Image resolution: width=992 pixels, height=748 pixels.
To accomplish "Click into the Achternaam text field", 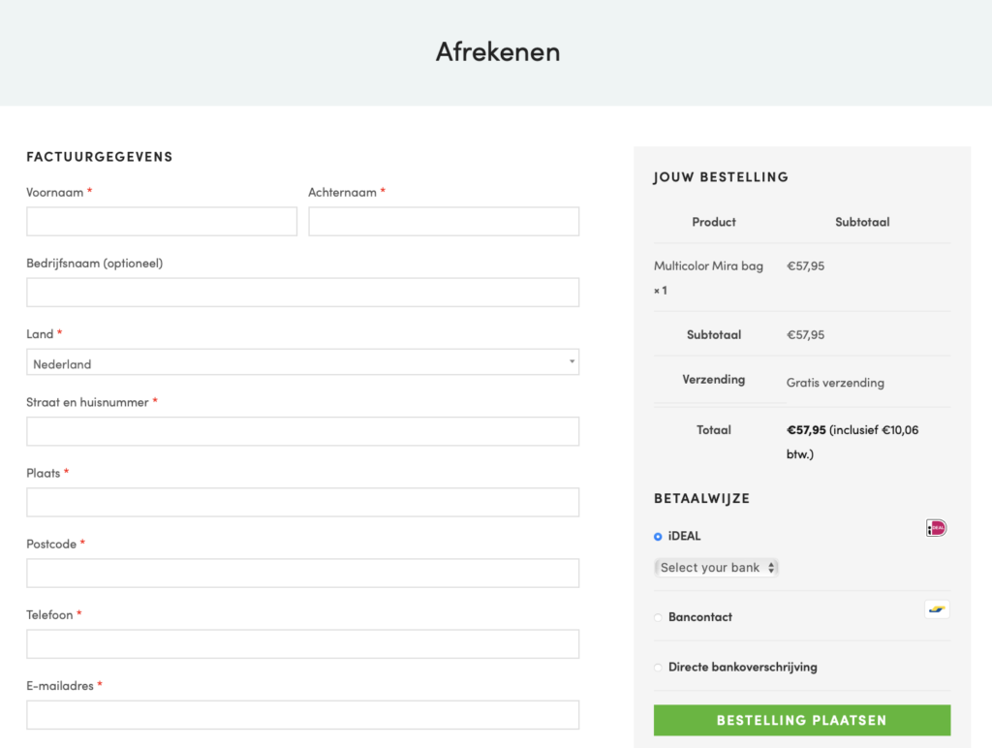I will coord(444,222).
